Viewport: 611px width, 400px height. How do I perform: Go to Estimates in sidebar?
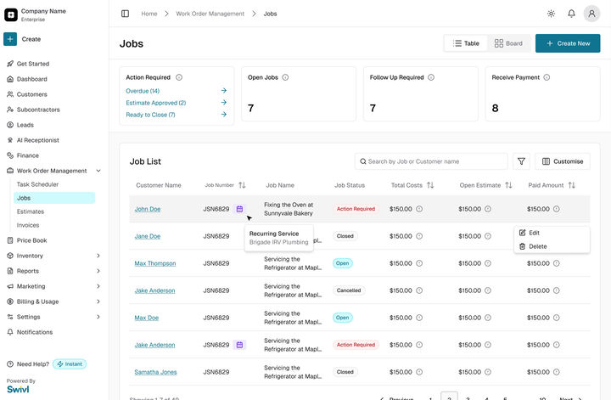pos(31,211)
